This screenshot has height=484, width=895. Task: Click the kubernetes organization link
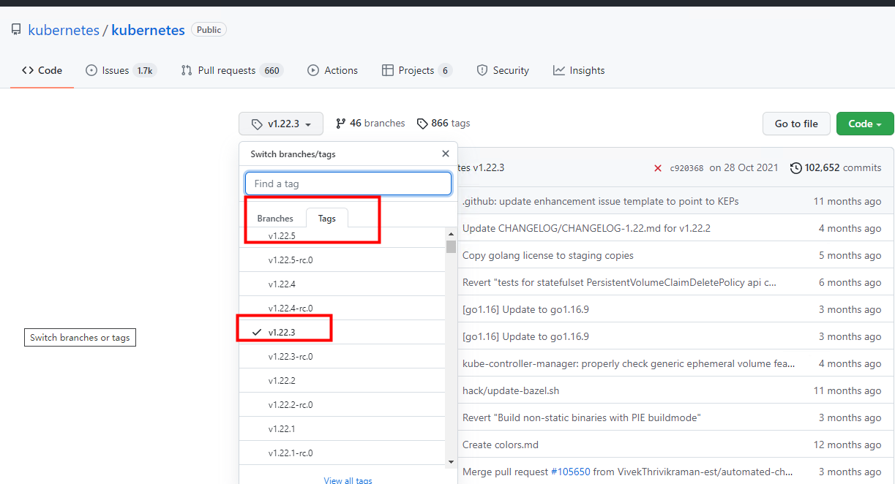coord(64,30)
